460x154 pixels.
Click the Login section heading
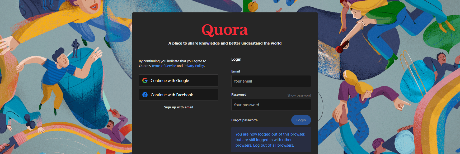pyautogui.click(x=236, y=59)
